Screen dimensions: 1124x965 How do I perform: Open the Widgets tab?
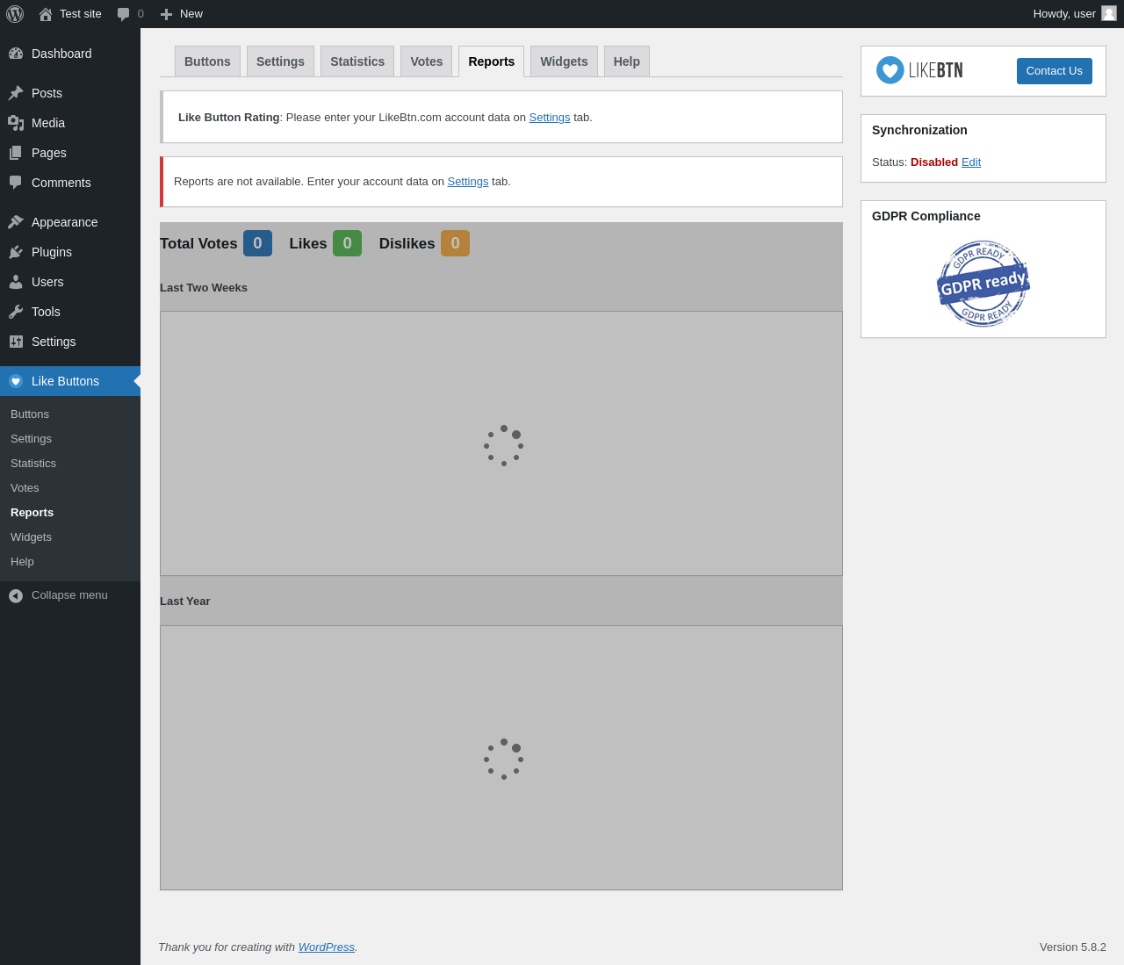pyautogui.click(x=564, y=61)
